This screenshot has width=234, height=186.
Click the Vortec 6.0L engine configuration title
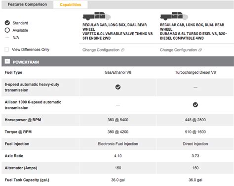[x=117, y=32]
